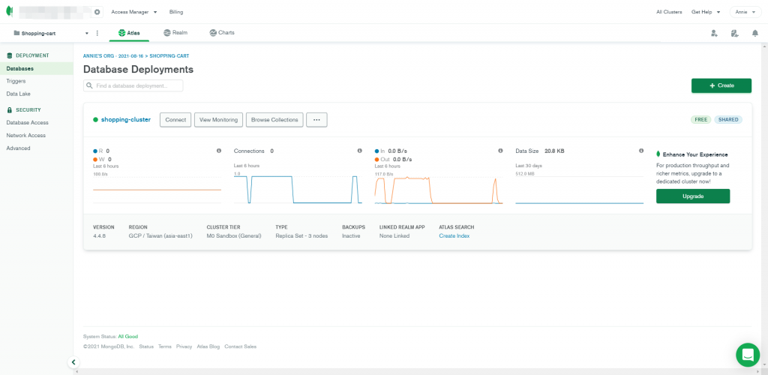Image resolution: width=768 pixels, height=375 pixels.
Task: Show info for In/Out network chart
Action: click(x=500, y=151)
